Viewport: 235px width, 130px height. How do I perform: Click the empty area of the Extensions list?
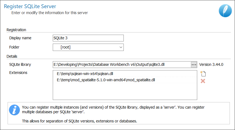[125, 91]
